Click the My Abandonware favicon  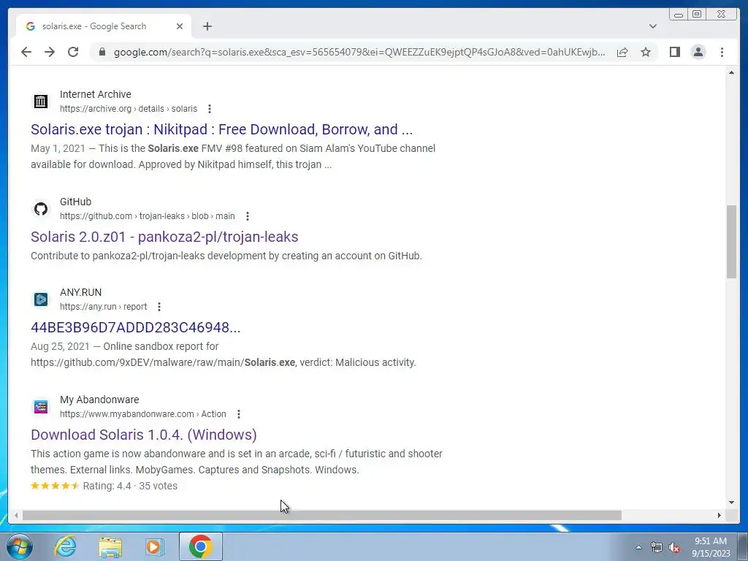point(41,406)
